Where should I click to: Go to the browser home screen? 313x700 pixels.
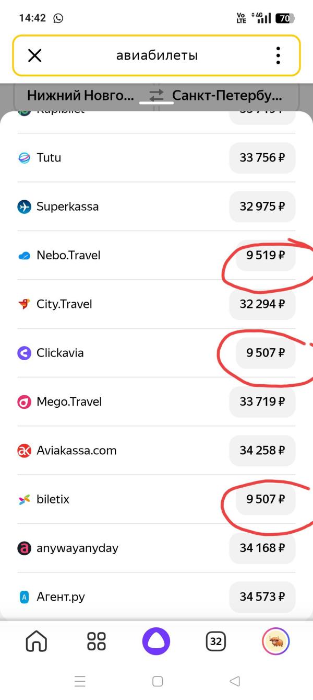(x=36, y=641)
